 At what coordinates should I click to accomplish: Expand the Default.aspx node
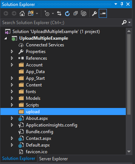click(x=12, y=145)
